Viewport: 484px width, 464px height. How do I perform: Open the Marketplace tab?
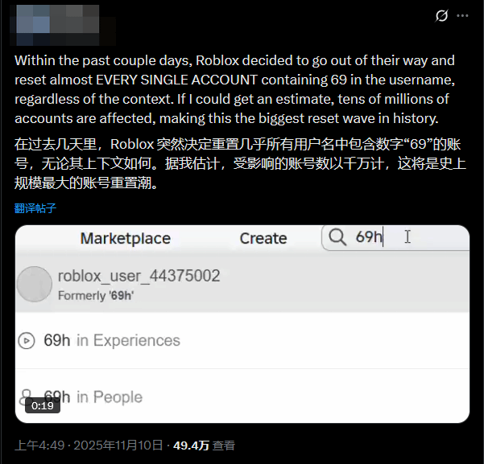[126, 238]
